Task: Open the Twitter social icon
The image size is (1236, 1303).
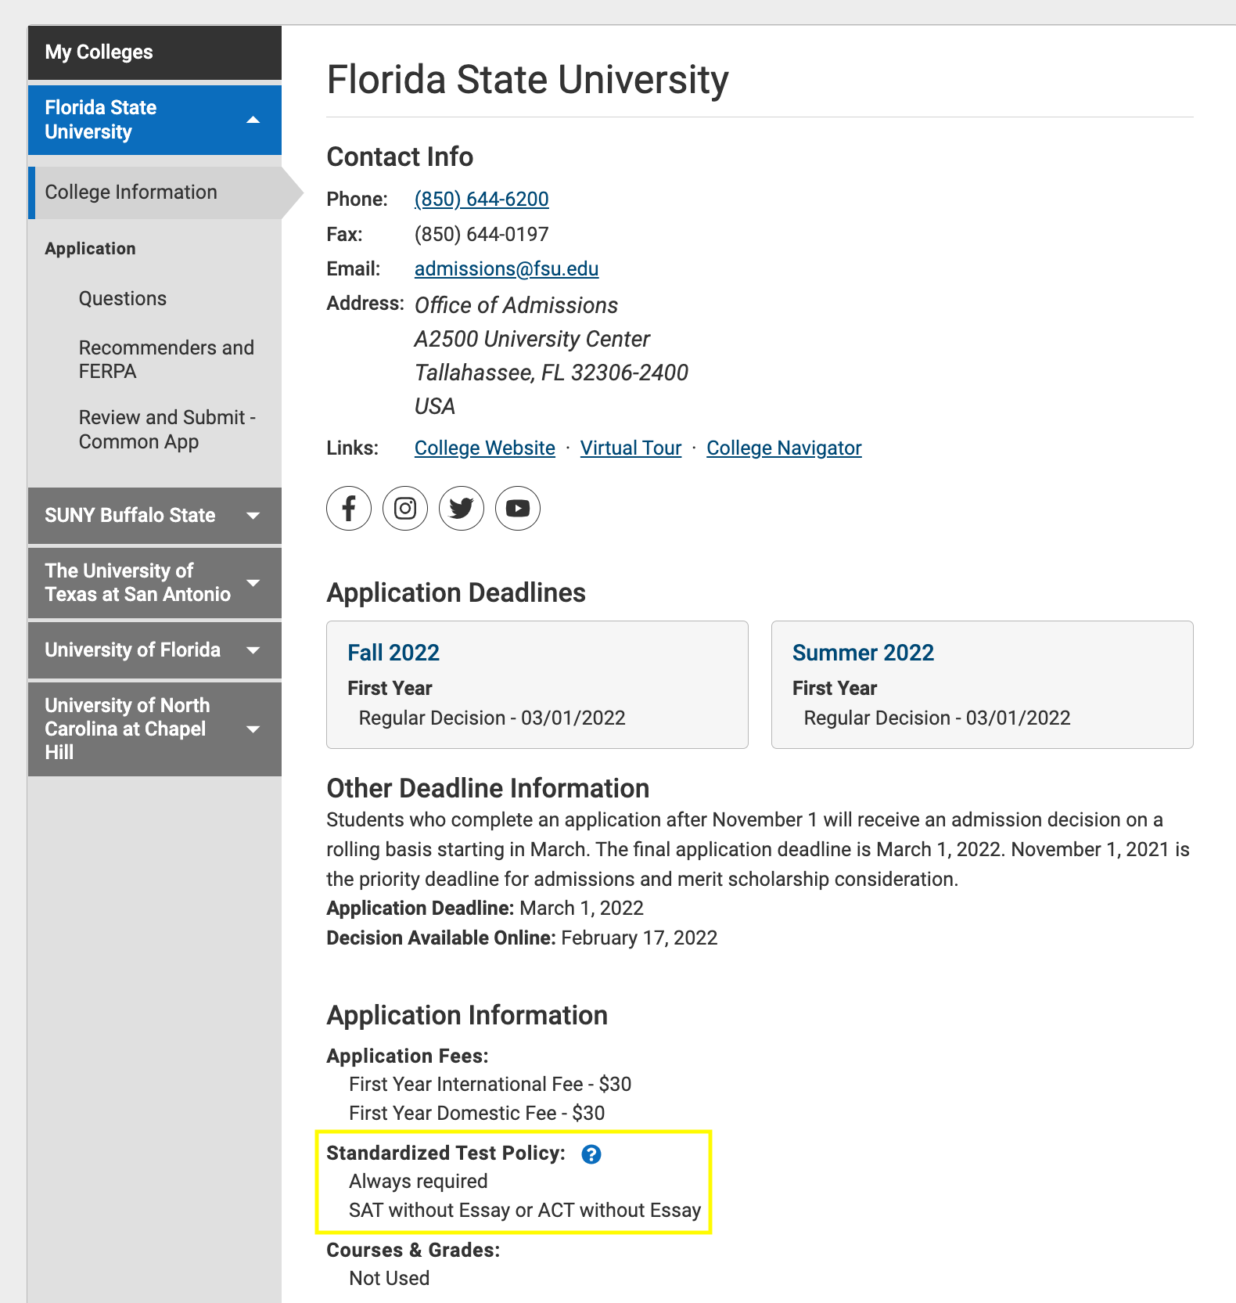Action: point(462,509)
